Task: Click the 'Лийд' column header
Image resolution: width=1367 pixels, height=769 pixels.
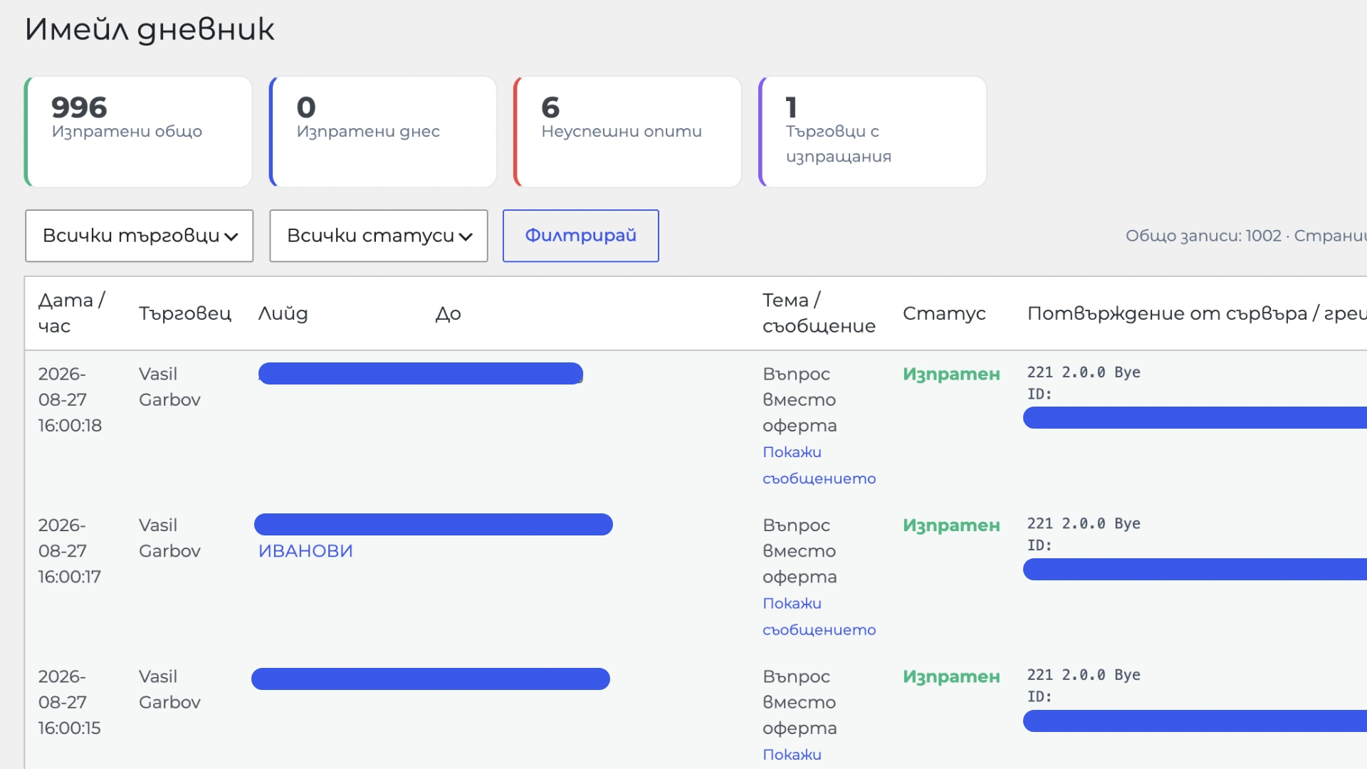Action: pyautogui.click(x=283, y=313)
